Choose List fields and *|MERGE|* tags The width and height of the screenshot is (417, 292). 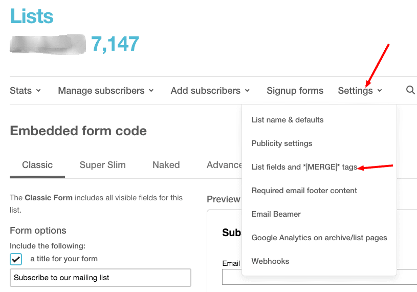click(x=304, y=167)
